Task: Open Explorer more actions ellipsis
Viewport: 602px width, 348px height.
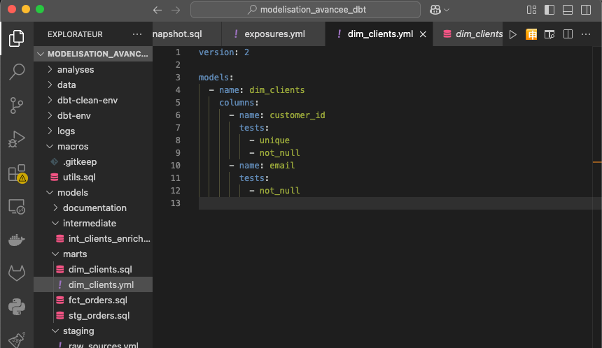Action: (x=137, y=34)
